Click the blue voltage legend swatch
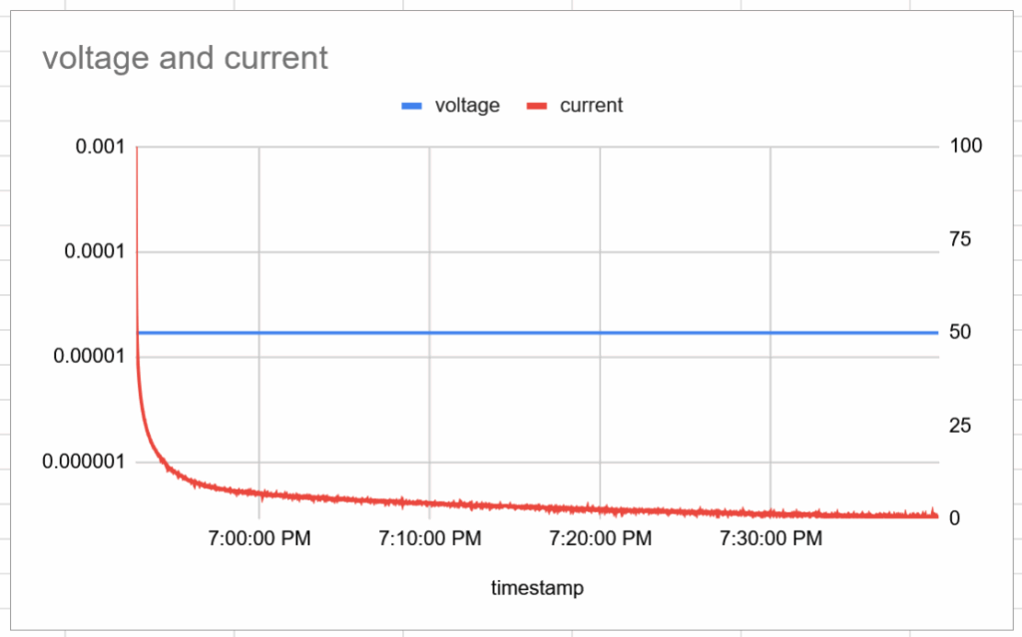Viewport: 1022px width, 637px height. [412, 106]
